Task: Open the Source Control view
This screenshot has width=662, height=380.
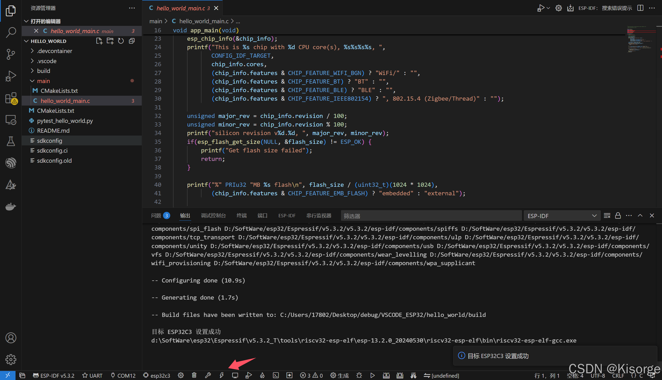Action: pos(11,54)
